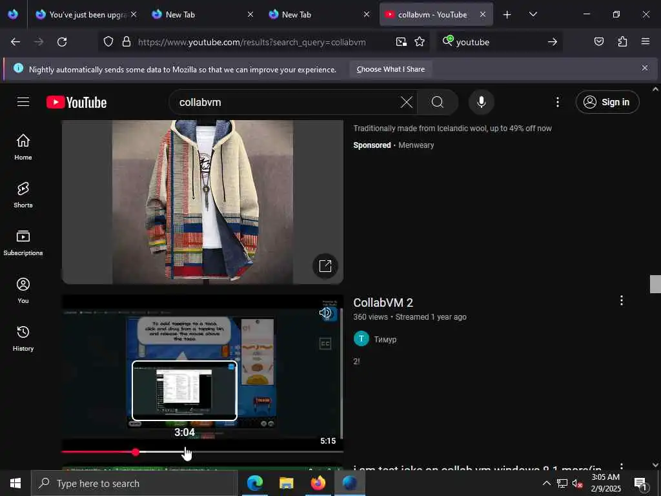Open the taskbar clock and date

coord(605,483)
